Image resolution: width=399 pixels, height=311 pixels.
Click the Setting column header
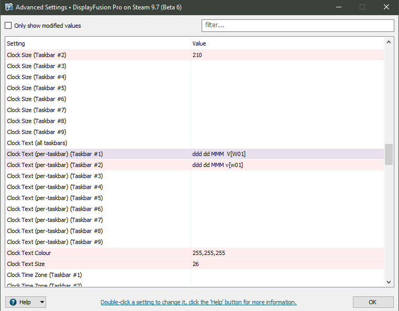pyautogui.click(x=98, y=43)
